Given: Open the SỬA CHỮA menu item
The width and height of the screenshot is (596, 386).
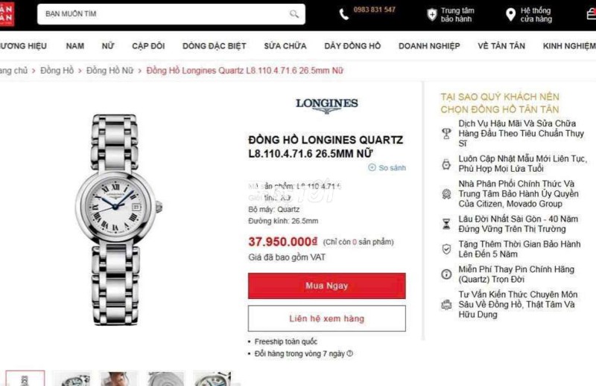Looking at the screenshot, I should pos(285,46).
